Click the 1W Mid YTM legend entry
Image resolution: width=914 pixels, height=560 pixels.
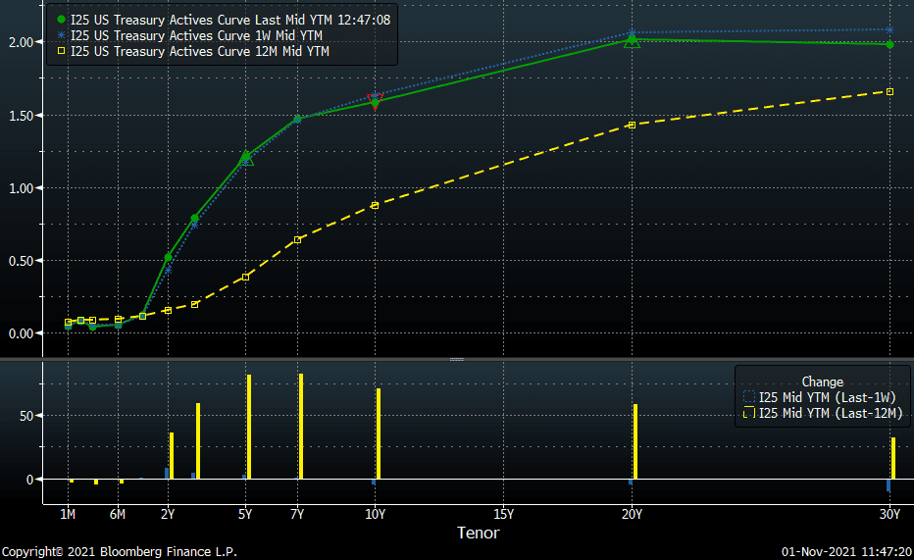190,35
